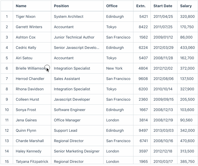Select Junior Technical Author position cell
Image resolution: width=198 pixels, height=166 pixels.
(74, 37)
